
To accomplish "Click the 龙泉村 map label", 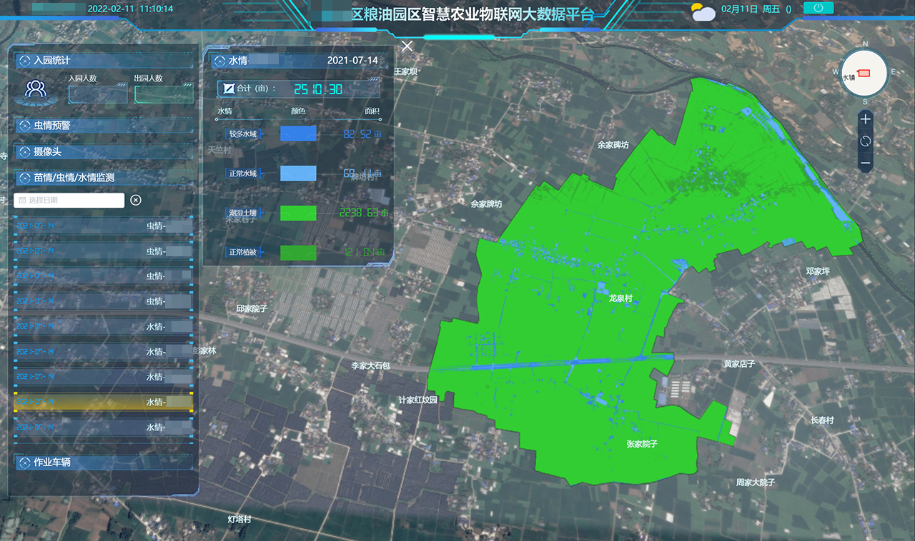I will coord(620,299).
